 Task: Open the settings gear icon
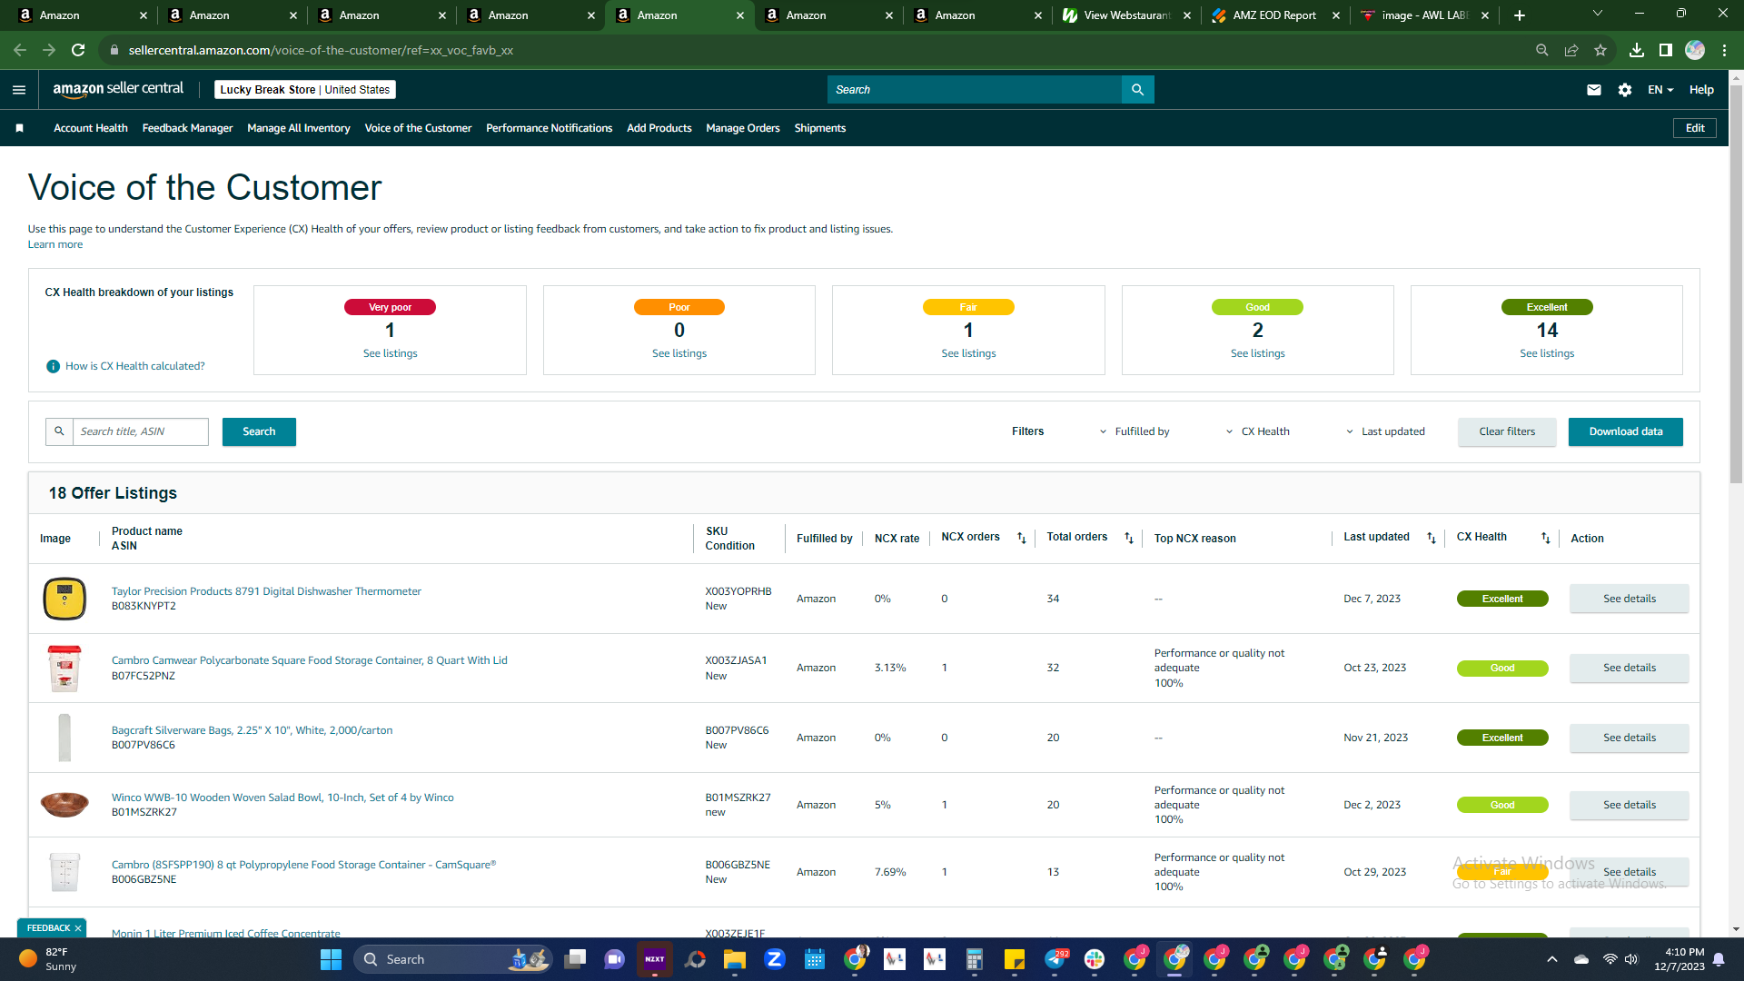pyautogui.click(x=1625, y=90)
